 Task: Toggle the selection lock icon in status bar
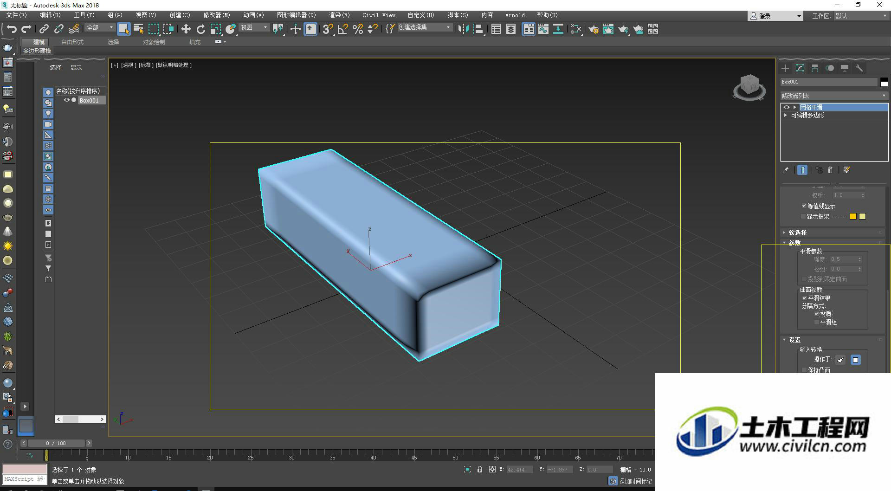[x=480, y=469]
